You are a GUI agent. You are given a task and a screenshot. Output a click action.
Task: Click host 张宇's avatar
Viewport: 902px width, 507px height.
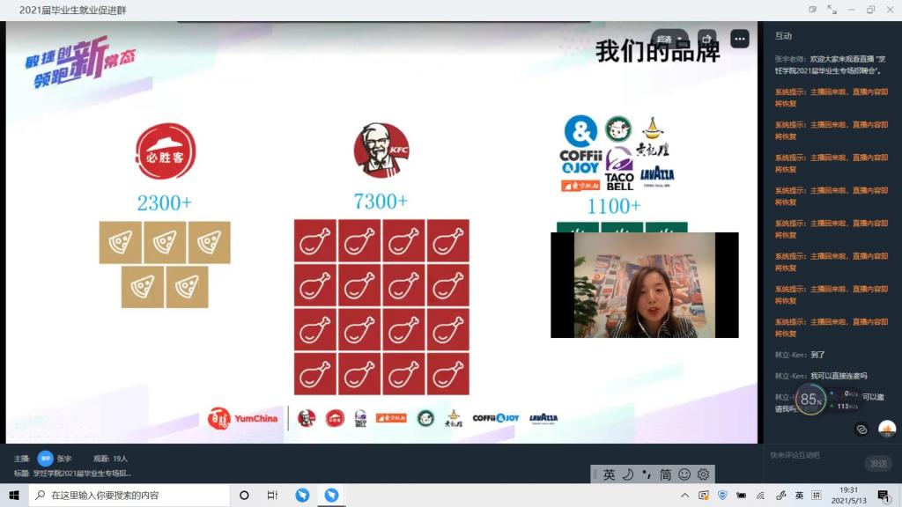point(45,458)
